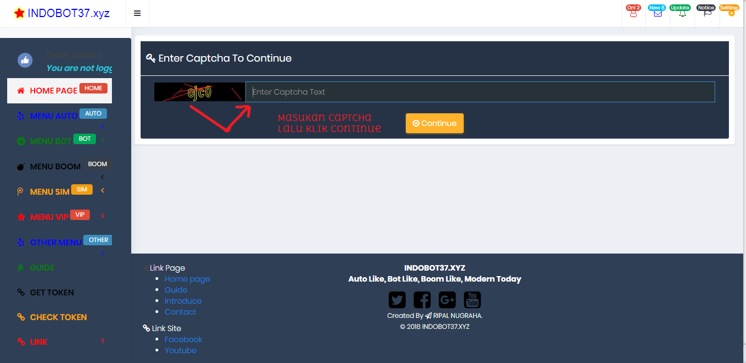This screenshot has height=363, width=746.
Task: Open the Guide link under Link Page
Action: pyautogui.click(x=176, y=290)
